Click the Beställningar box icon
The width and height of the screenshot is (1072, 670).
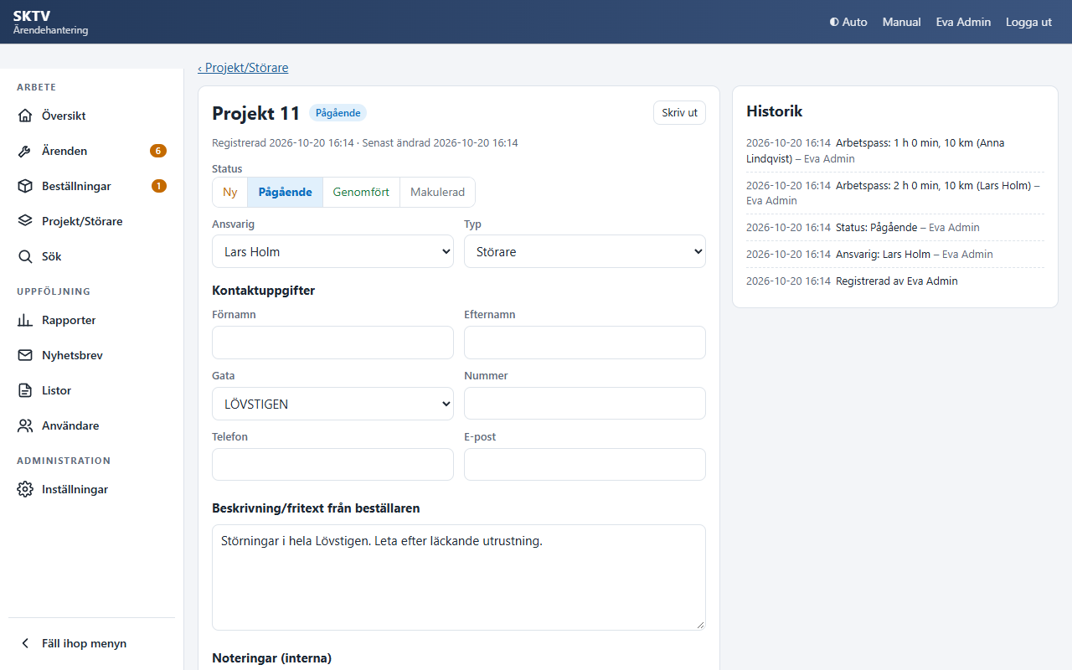click(x=25, y=186)
